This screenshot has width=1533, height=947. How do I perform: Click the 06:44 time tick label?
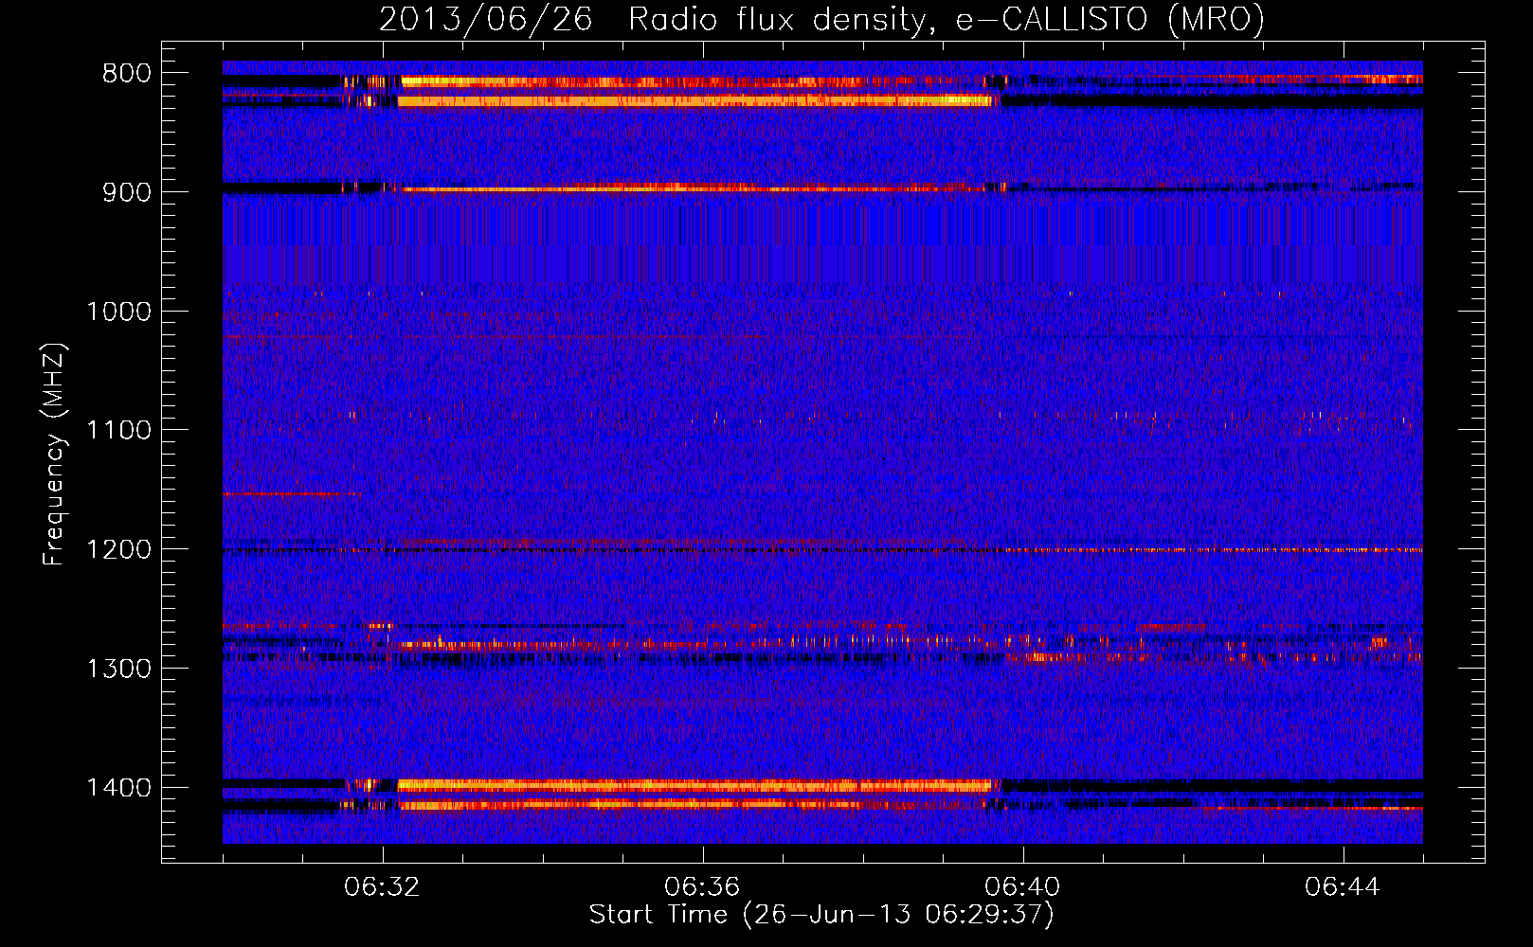point(1343,887)
